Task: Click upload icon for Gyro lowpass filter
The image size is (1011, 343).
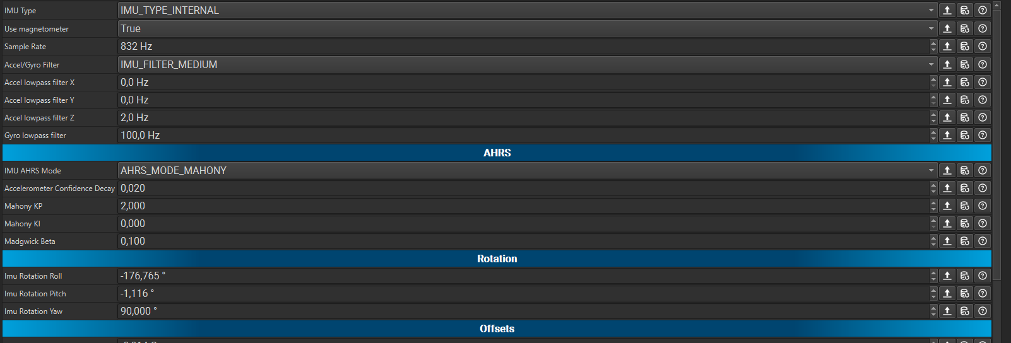Action: tap(947, 135)
